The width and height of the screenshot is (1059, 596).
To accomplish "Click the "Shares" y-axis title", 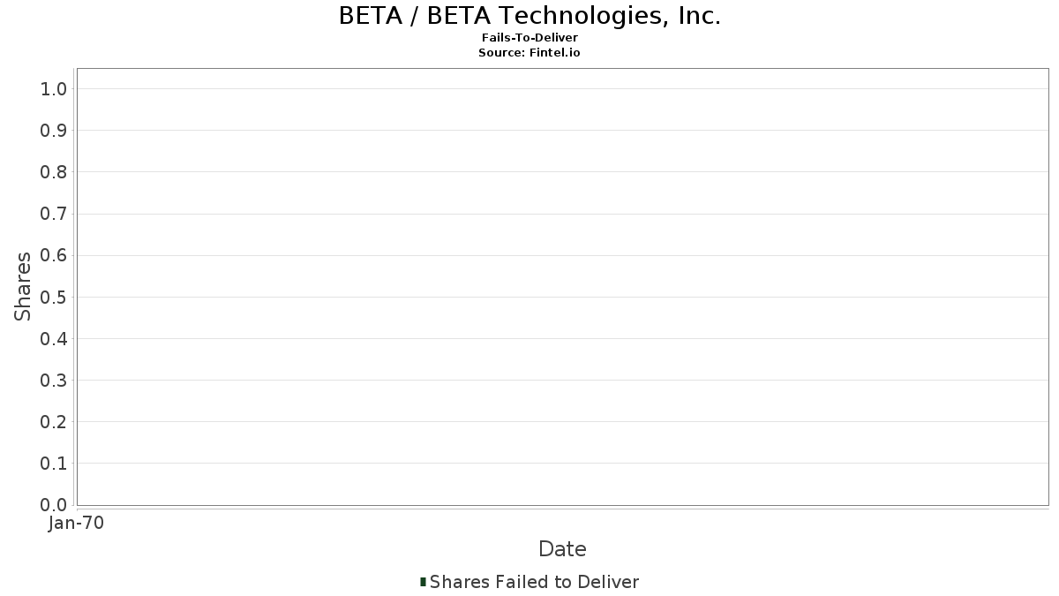I will pyautogui.click(x=23, y=286).
